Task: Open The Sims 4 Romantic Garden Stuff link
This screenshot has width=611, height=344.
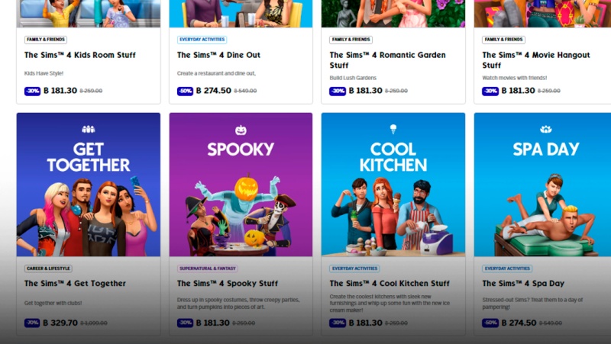Action: coord(388,60)
